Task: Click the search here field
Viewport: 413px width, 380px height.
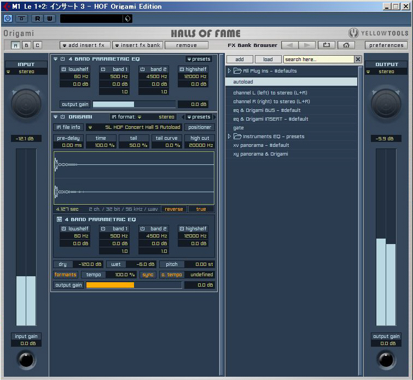Action: click(x=319, y=60)
